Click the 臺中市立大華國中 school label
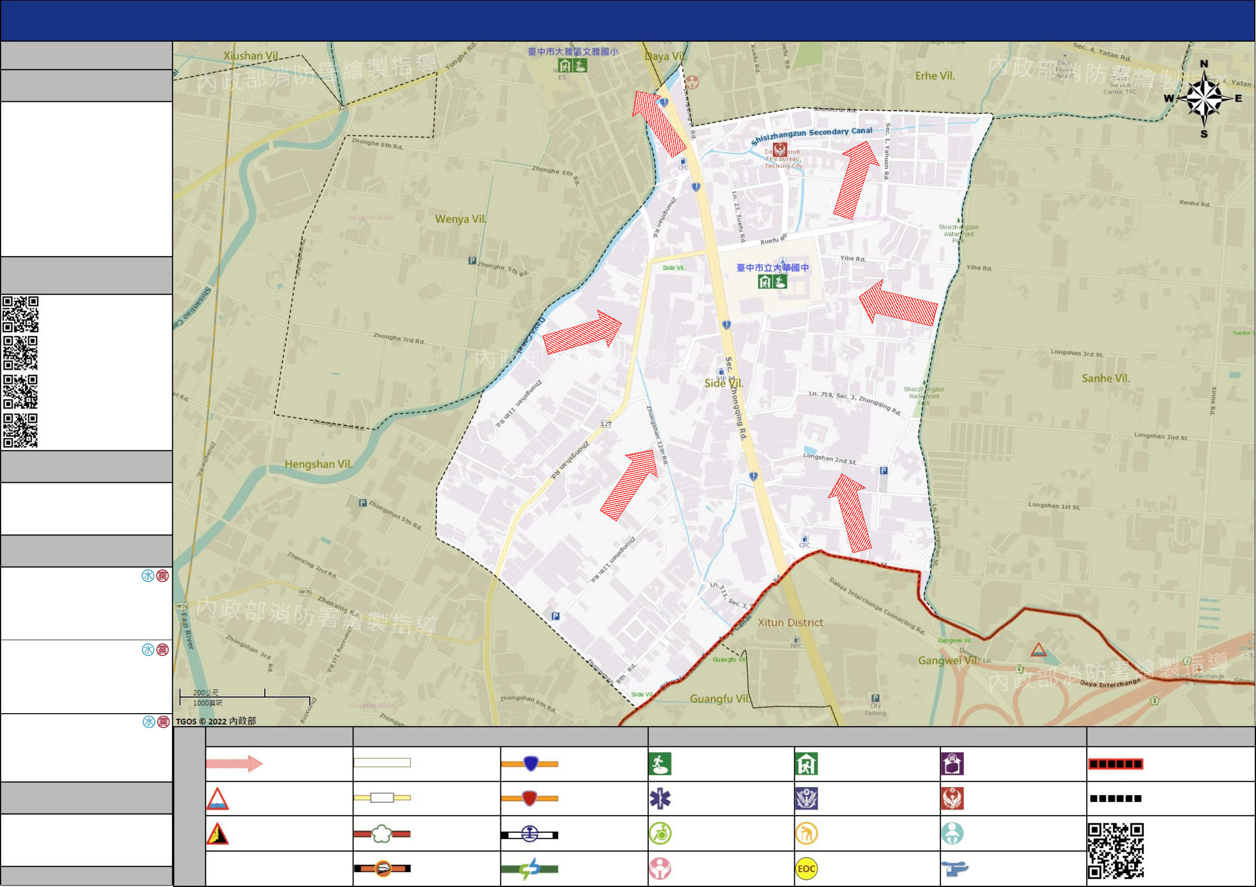The image size is (1256, 887). coord(772,268)
